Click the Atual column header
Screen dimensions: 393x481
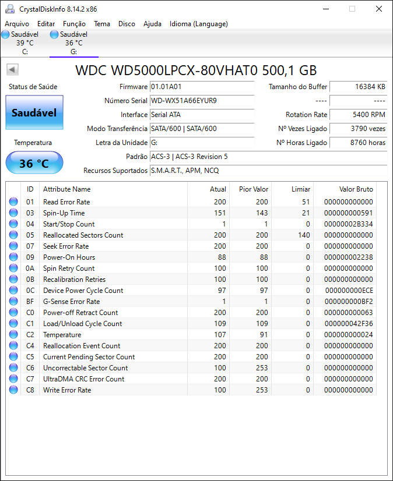208,189
